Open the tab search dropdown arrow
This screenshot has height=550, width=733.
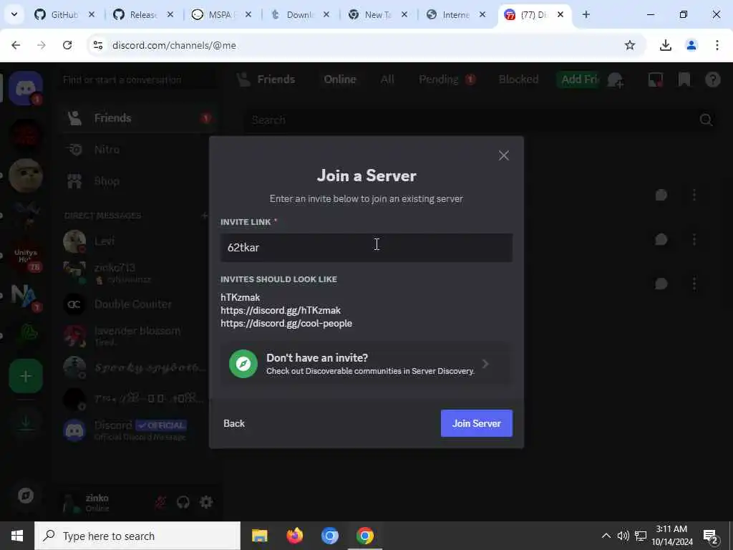point(14,15)
